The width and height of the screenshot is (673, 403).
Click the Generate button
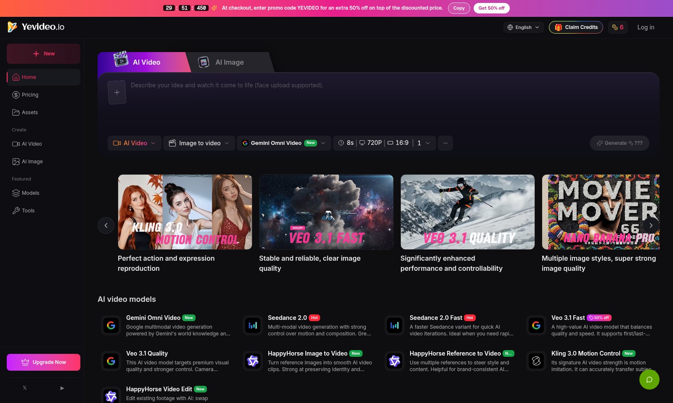tap(619, 143)
